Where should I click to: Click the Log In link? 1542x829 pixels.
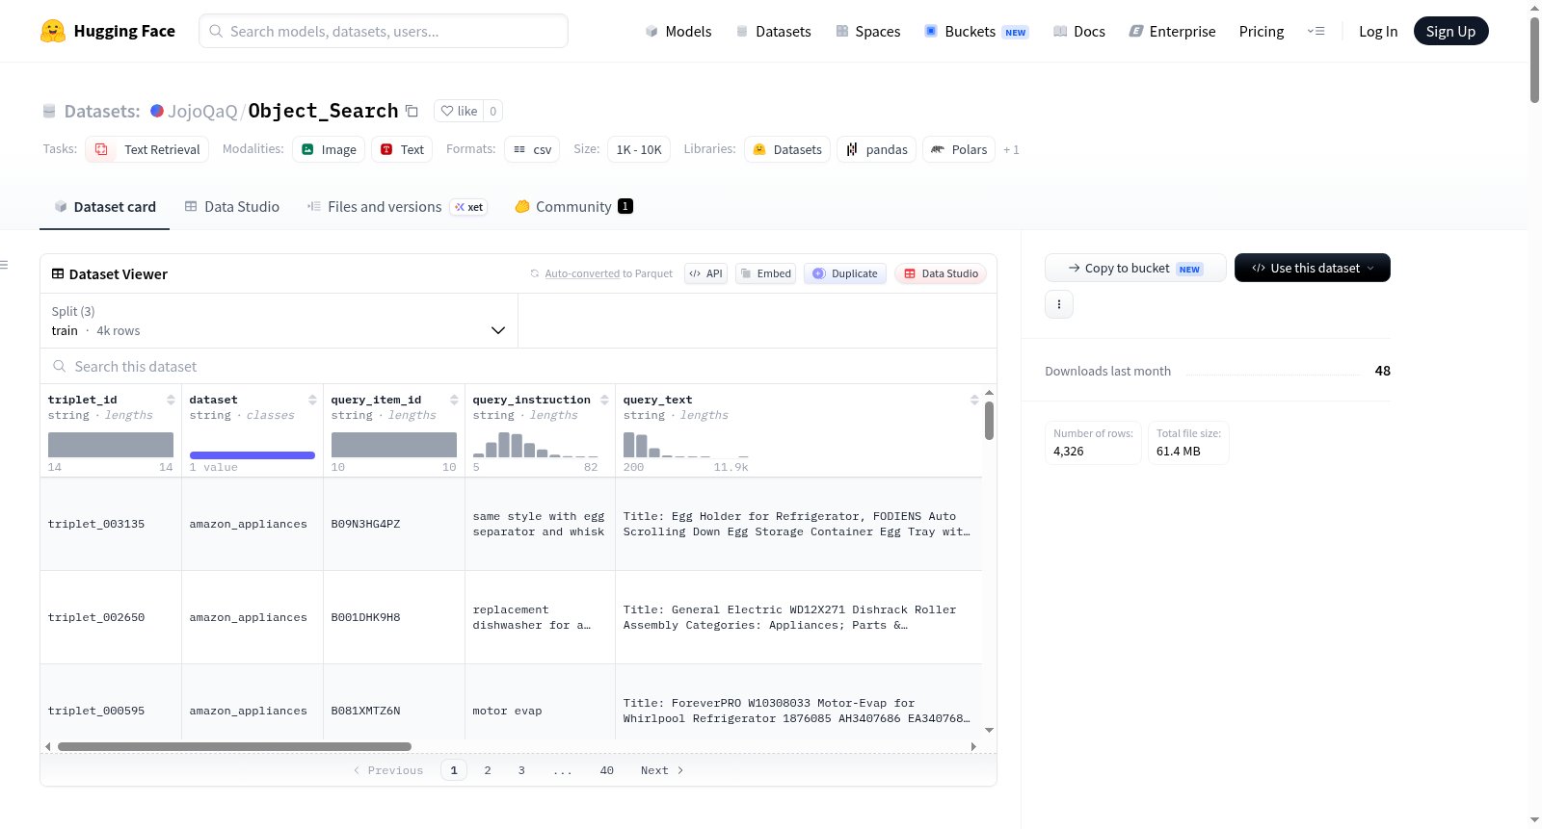coord(1378,32)
